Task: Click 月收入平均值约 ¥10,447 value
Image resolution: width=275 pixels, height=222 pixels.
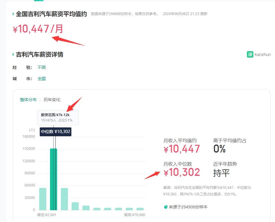Action: [182, 149]
